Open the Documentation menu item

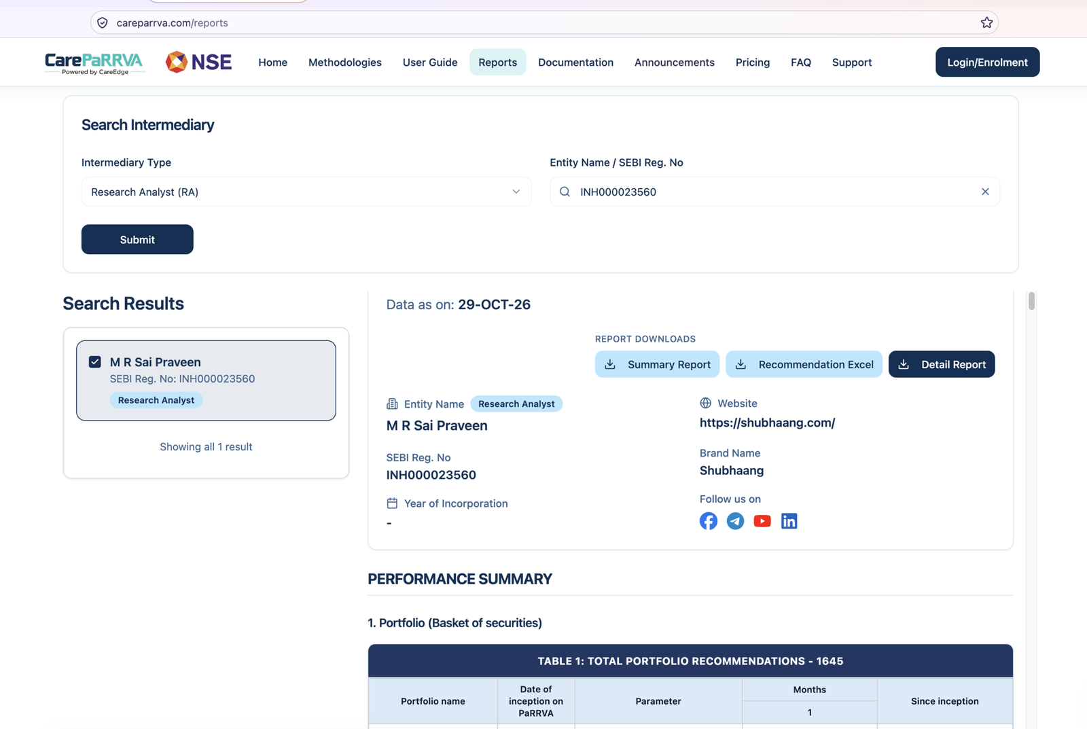575,62
